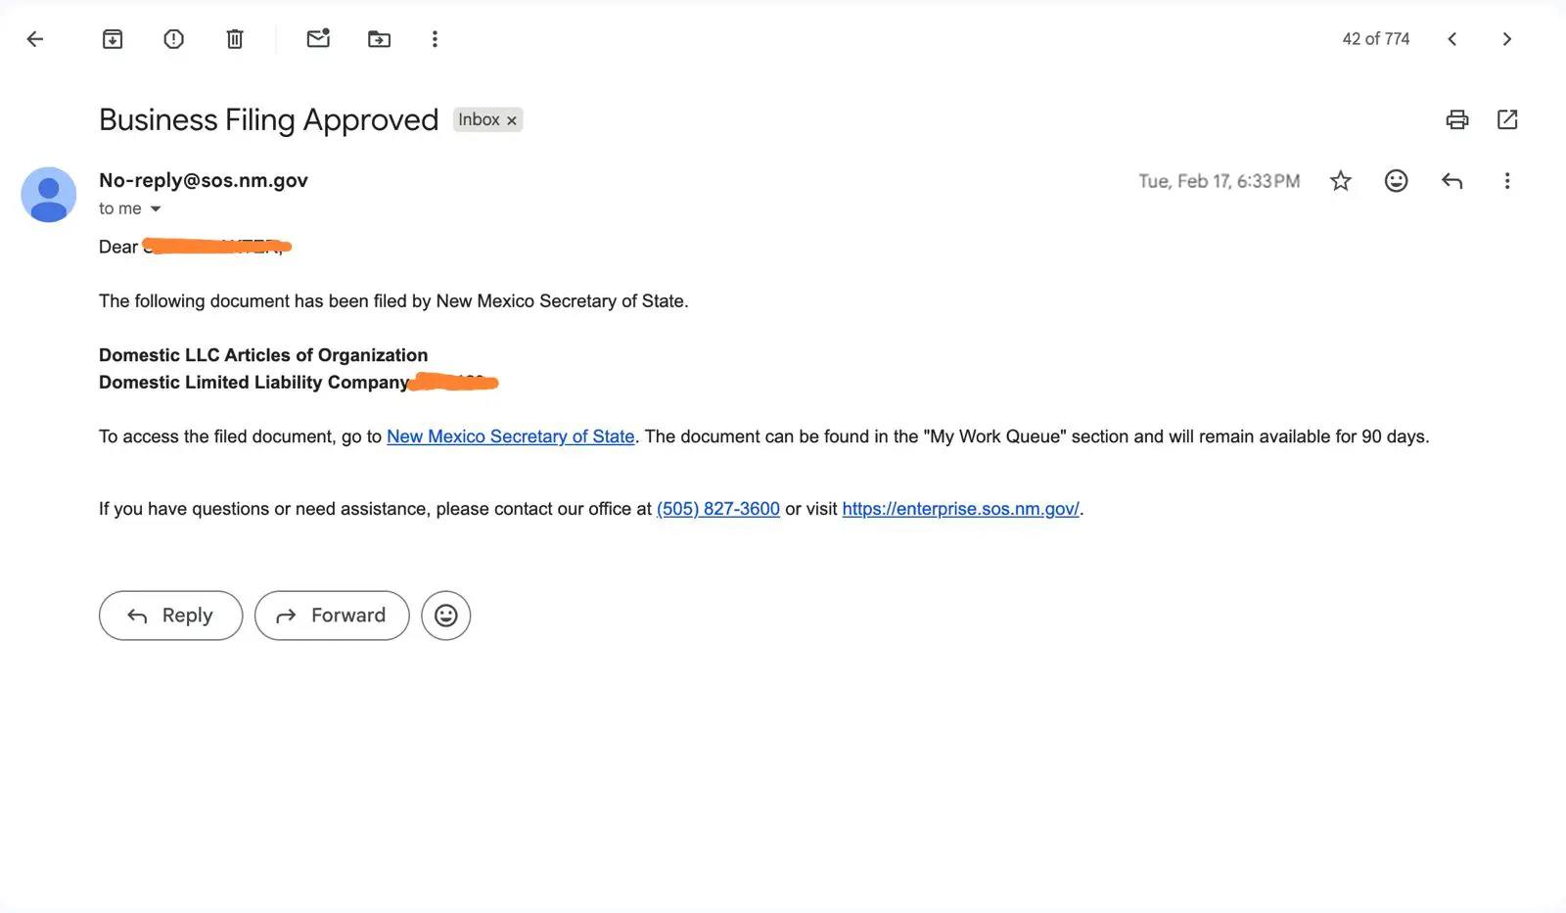Go back to the inbox list
1566x913 pixels.
pos(35,39)
